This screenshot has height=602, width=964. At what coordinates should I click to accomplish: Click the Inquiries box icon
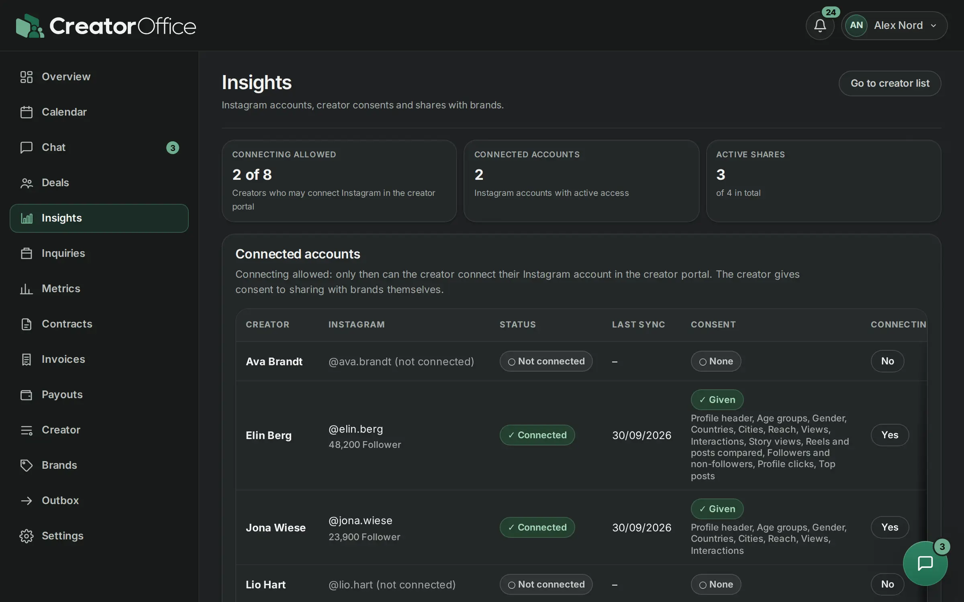tap(27, 253)
